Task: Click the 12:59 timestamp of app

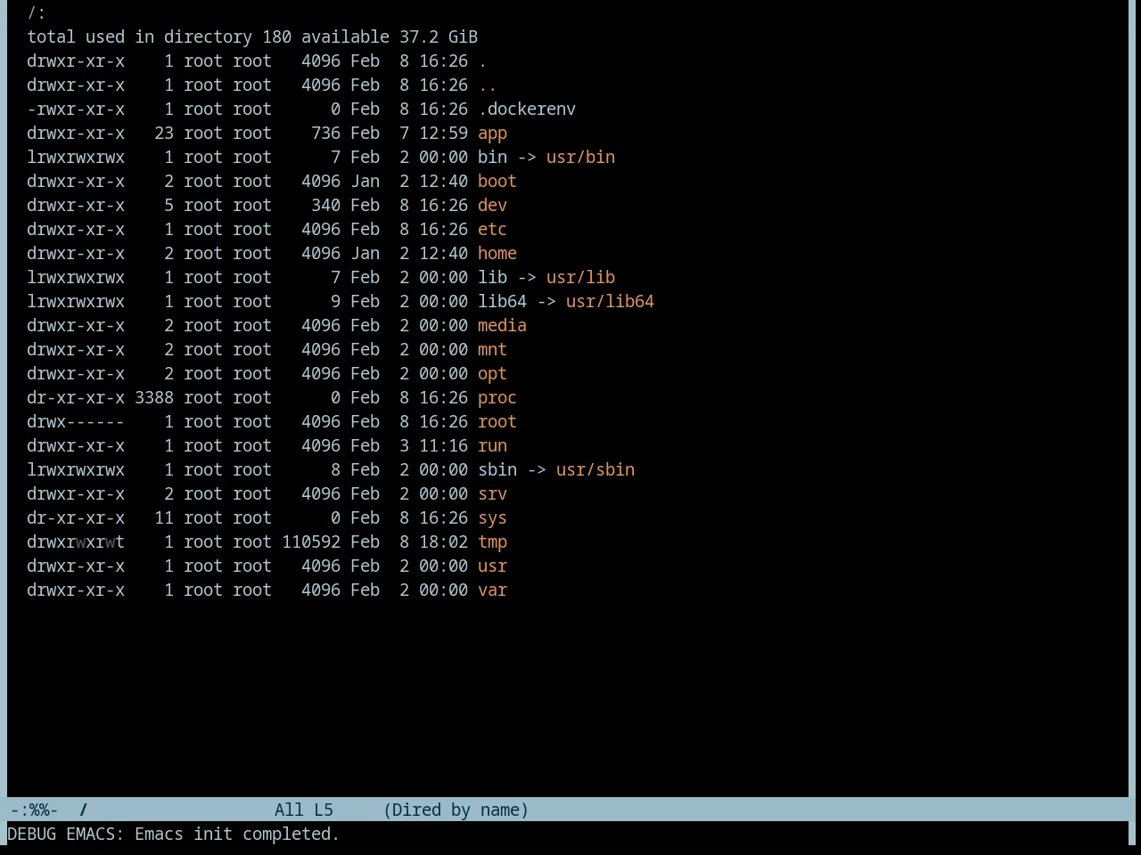Action: [x=443, y=134]
